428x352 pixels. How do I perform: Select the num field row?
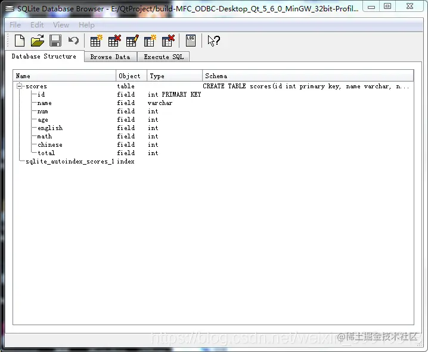click(x=213, y=111)
